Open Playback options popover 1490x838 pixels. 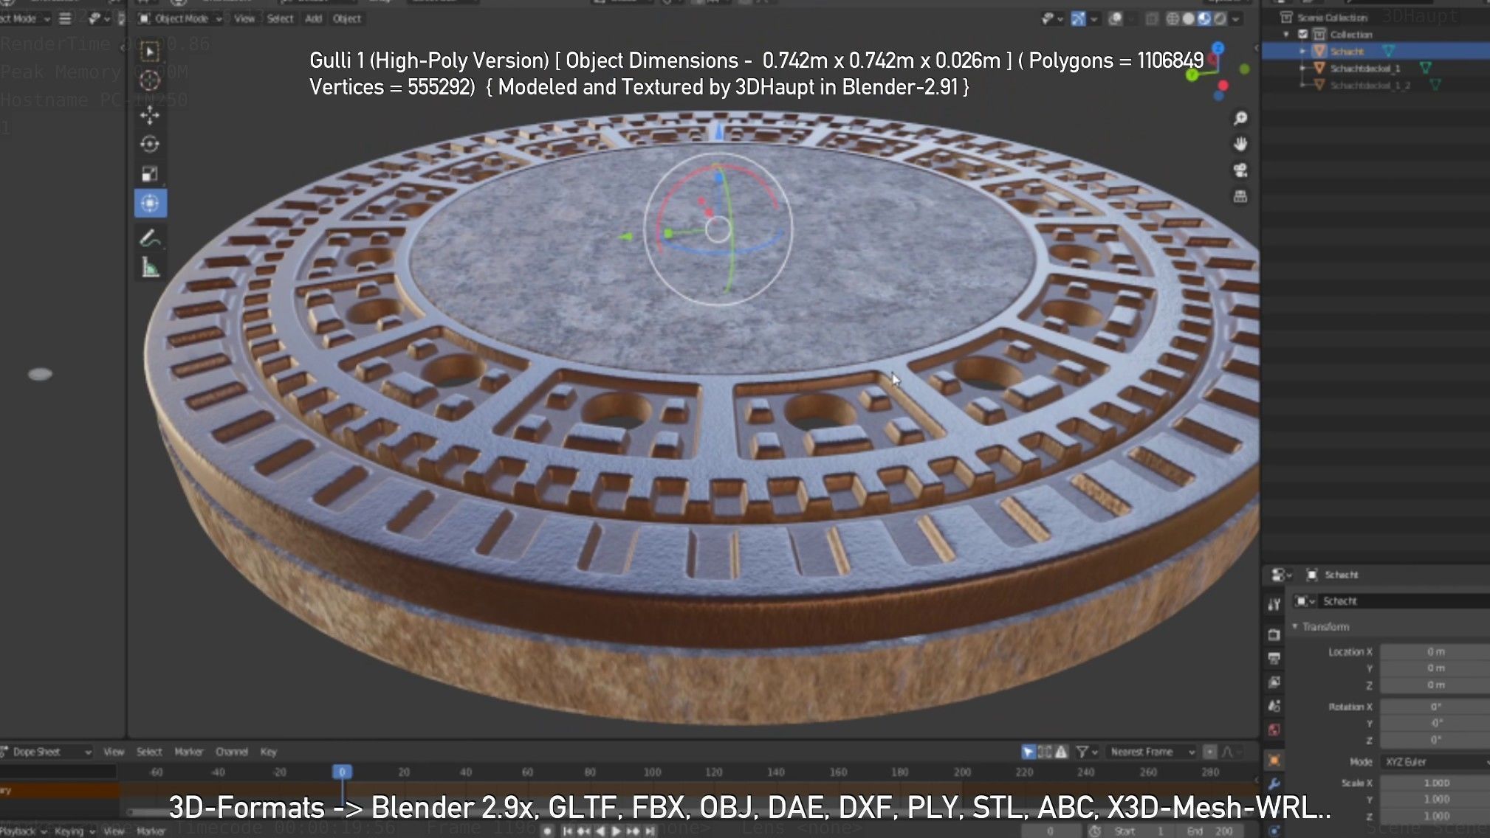(x=22, y=831)
